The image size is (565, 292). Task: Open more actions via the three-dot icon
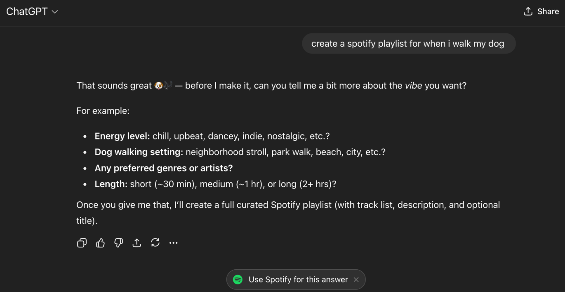pos(173,243)
